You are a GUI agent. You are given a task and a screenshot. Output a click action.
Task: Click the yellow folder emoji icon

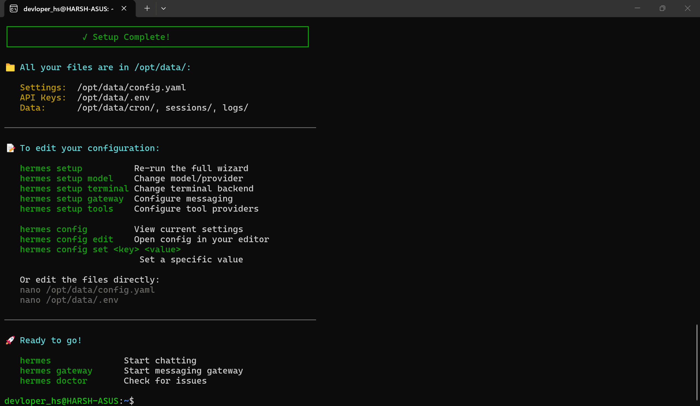10,67
